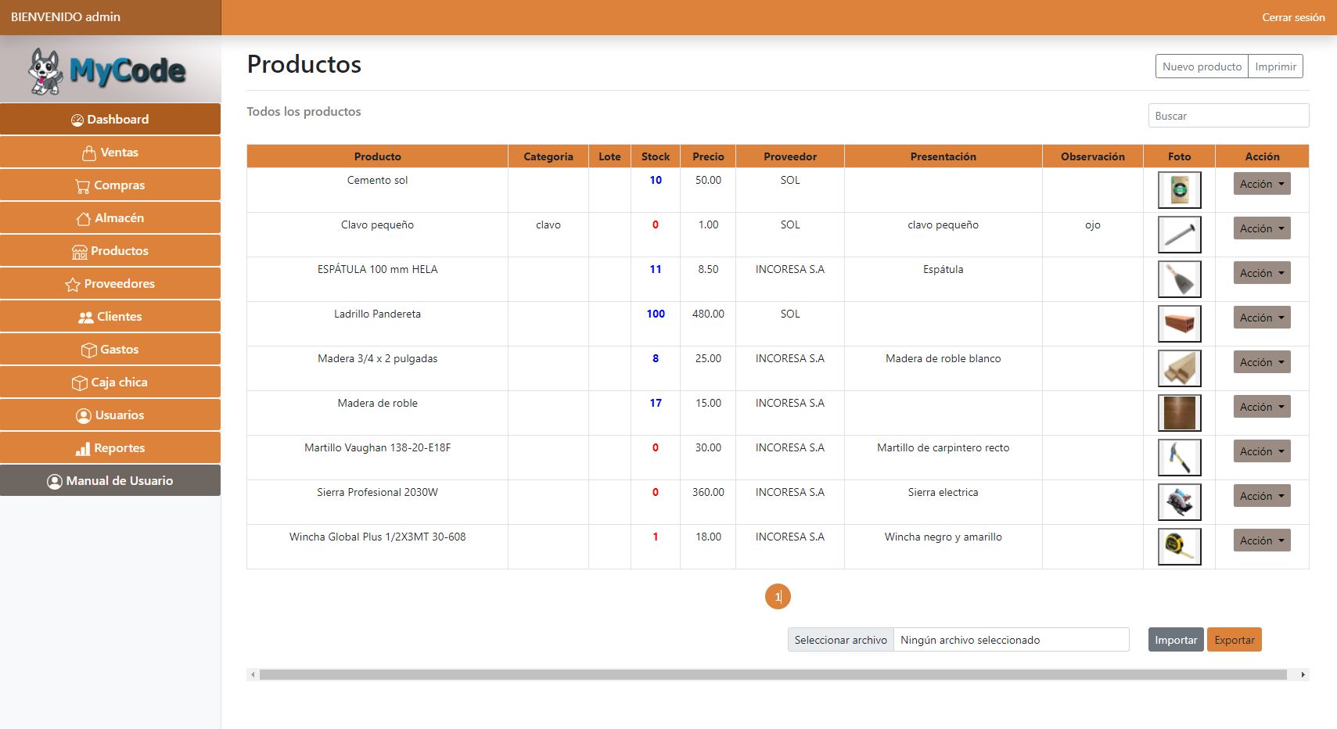Open Manual de Usuario in sidebar
The image size is (1337, 729).
point(110,481)
